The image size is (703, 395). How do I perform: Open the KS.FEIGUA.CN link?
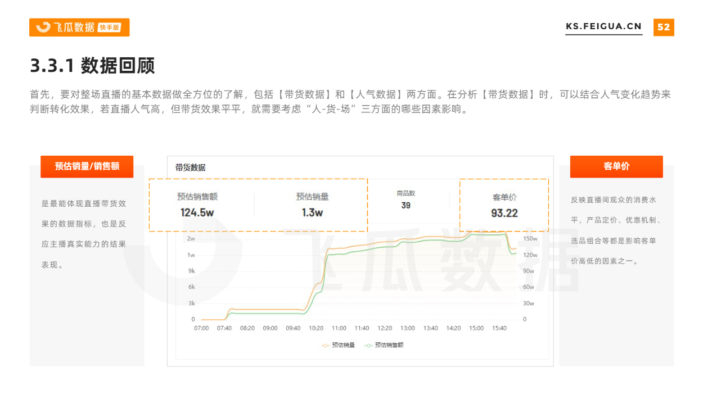point(603,27)
